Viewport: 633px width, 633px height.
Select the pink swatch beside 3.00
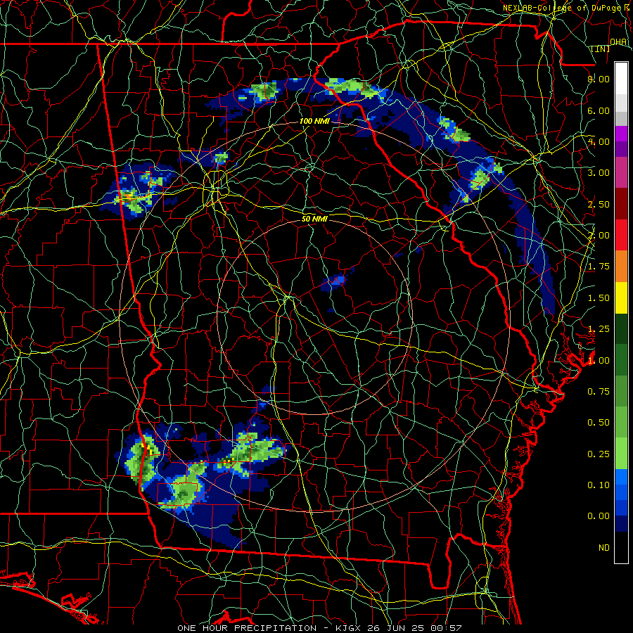click(x=621, y=172)
